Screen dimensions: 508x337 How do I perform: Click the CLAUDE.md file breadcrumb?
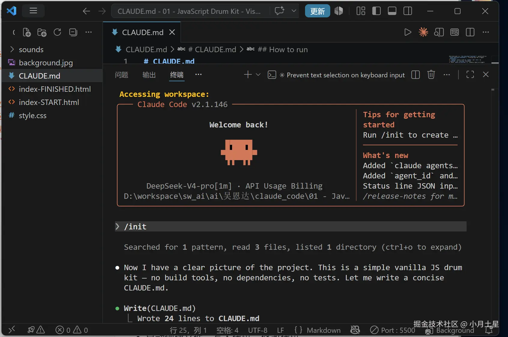(141, 49)
